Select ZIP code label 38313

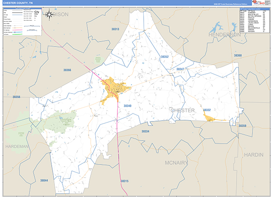[x=115, y=29]
